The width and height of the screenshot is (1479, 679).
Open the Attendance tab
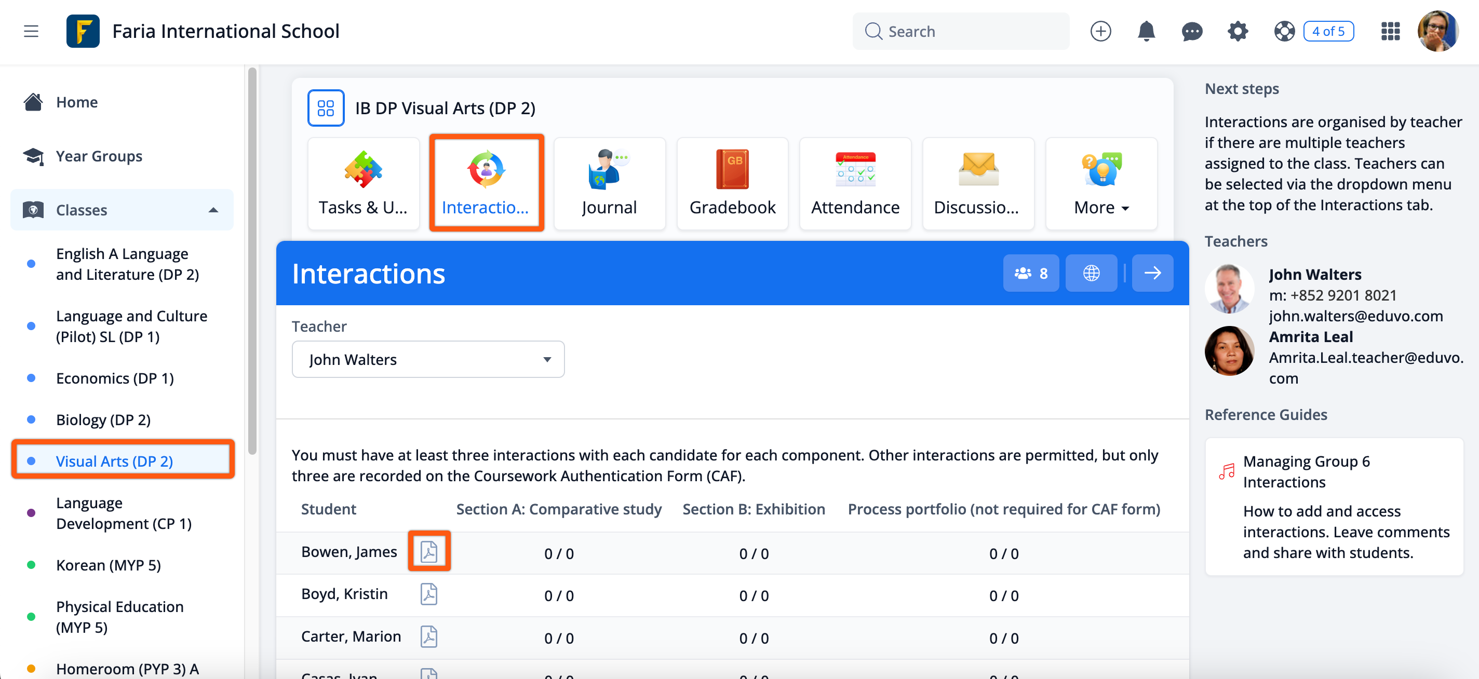tap(855, 184)
